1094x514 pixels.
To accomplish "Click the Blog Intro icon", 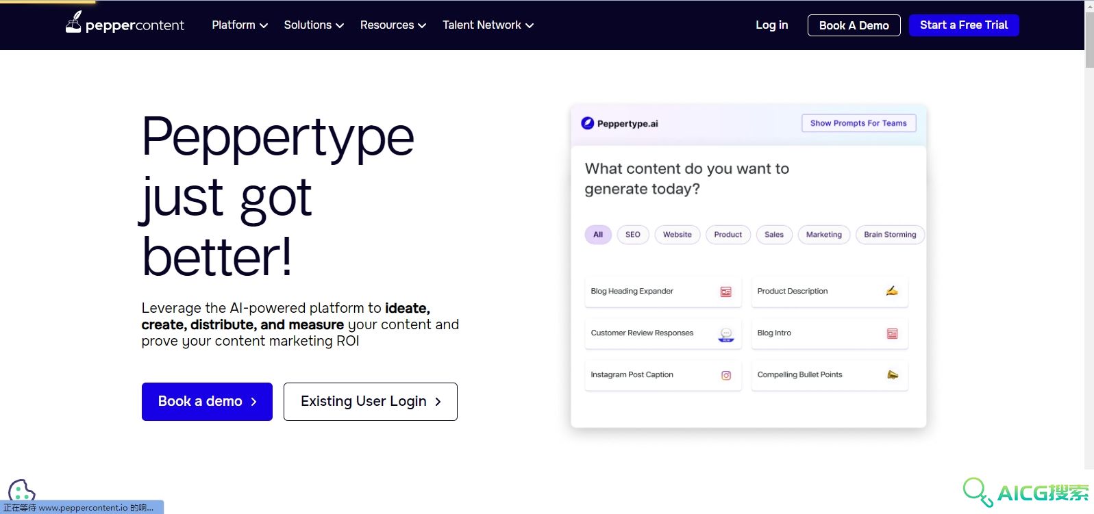I will click(893, 333).
